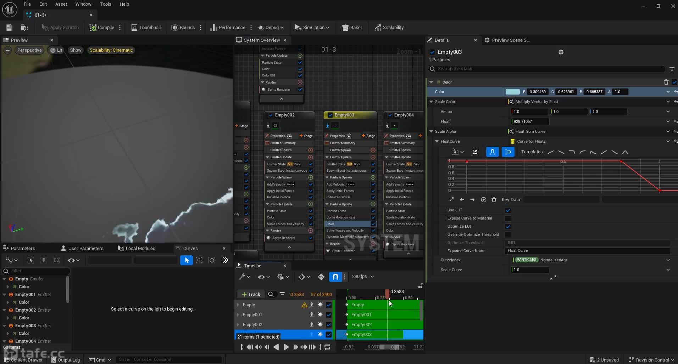This screenshot has height=364, width=678.
Task: Toggle Bounds display in toolbar
Action: tap(183, 28)
